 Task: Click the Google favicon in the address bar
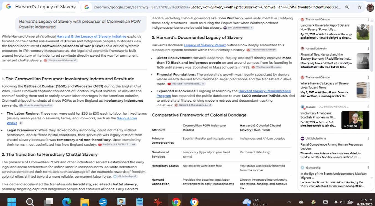(x=87, y=7)
